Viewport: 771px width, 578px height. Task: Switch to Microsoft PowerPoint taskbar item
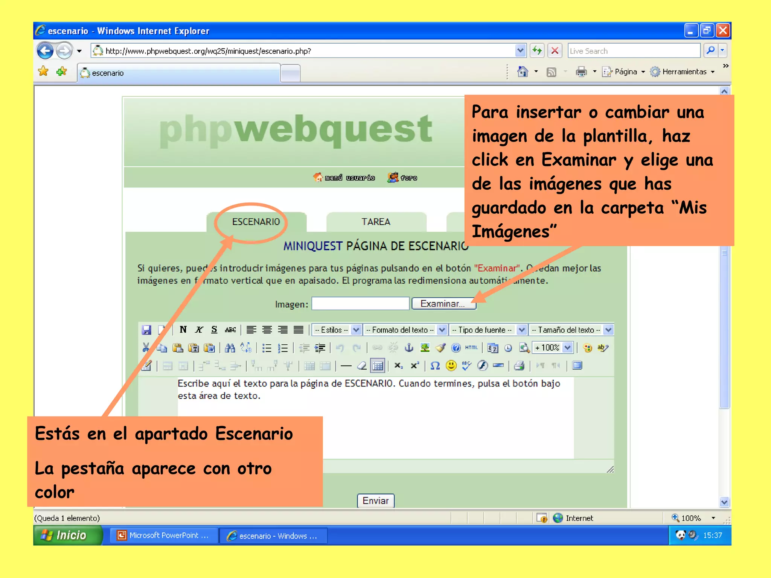[x=164, y=535]
